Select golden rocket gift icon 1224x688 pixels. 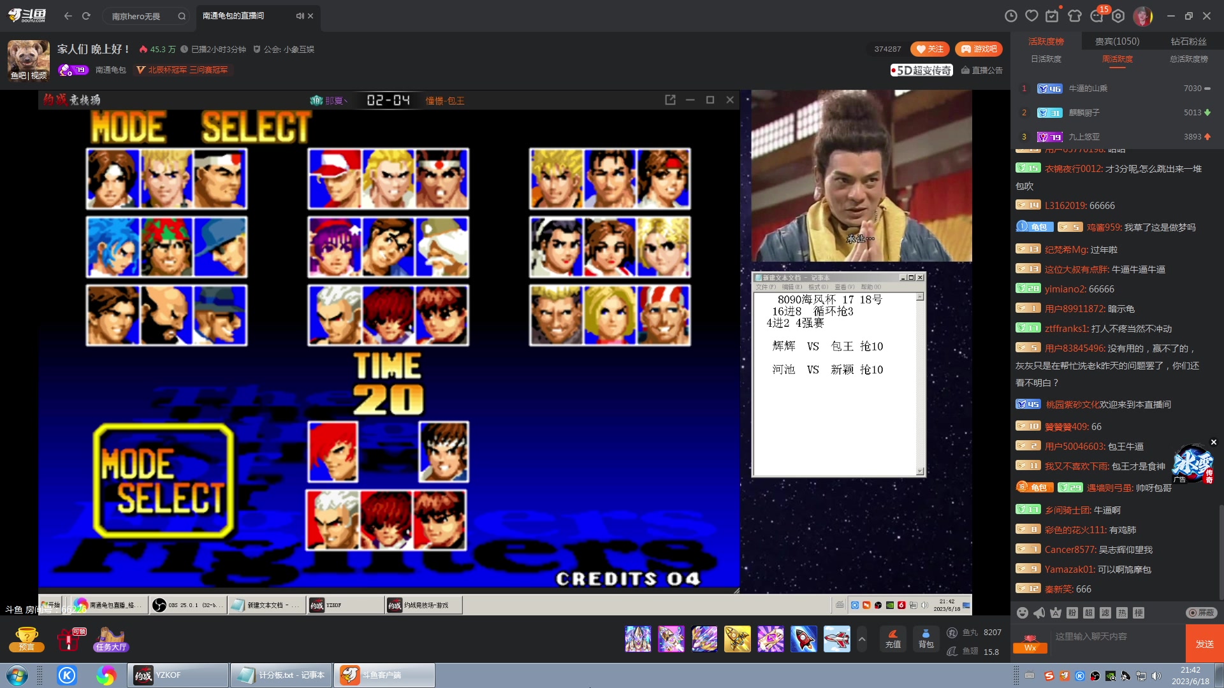click(738, 639)
